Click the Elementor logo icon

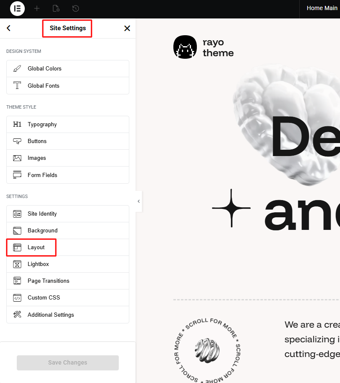click(x=17, y=8)
